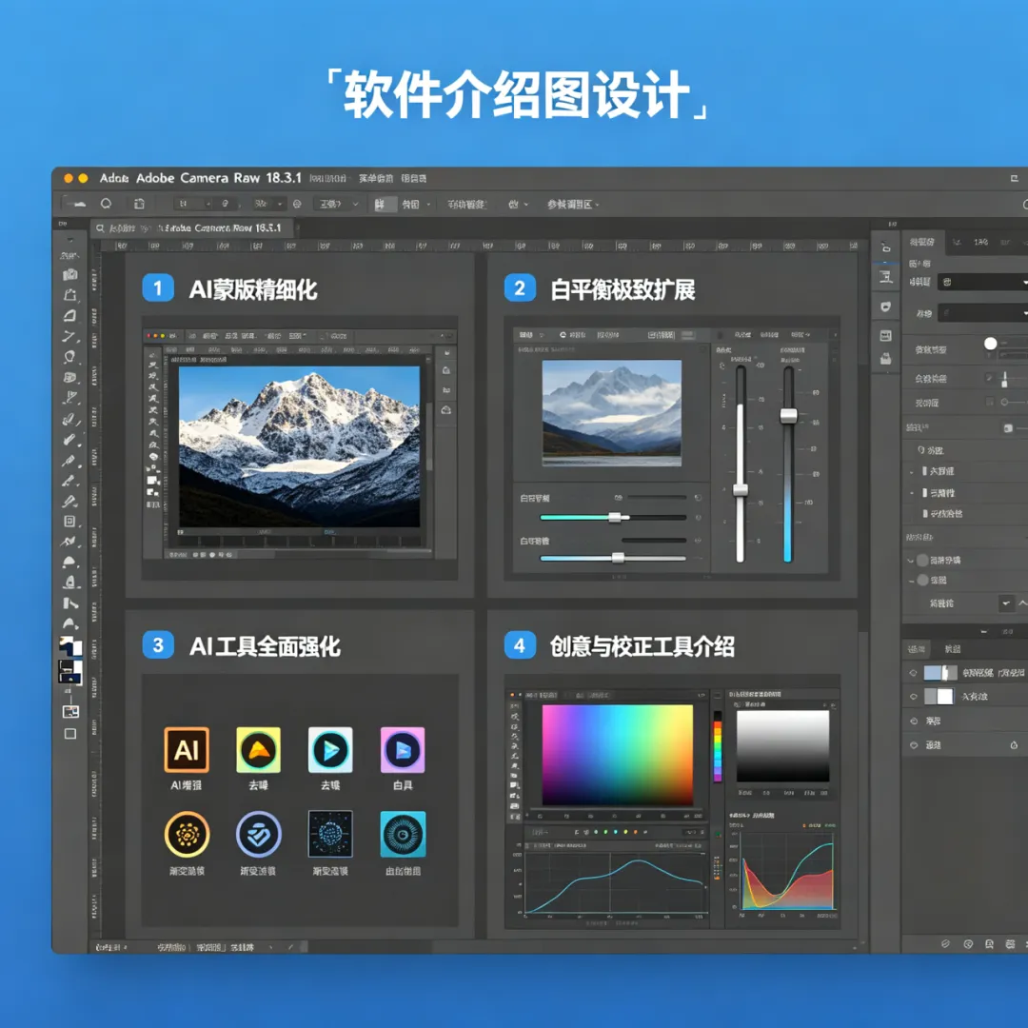Click the white vertical slider handle
Image resolution: width=1028 pixels, height=1028 pixels.
click(741, 490)
